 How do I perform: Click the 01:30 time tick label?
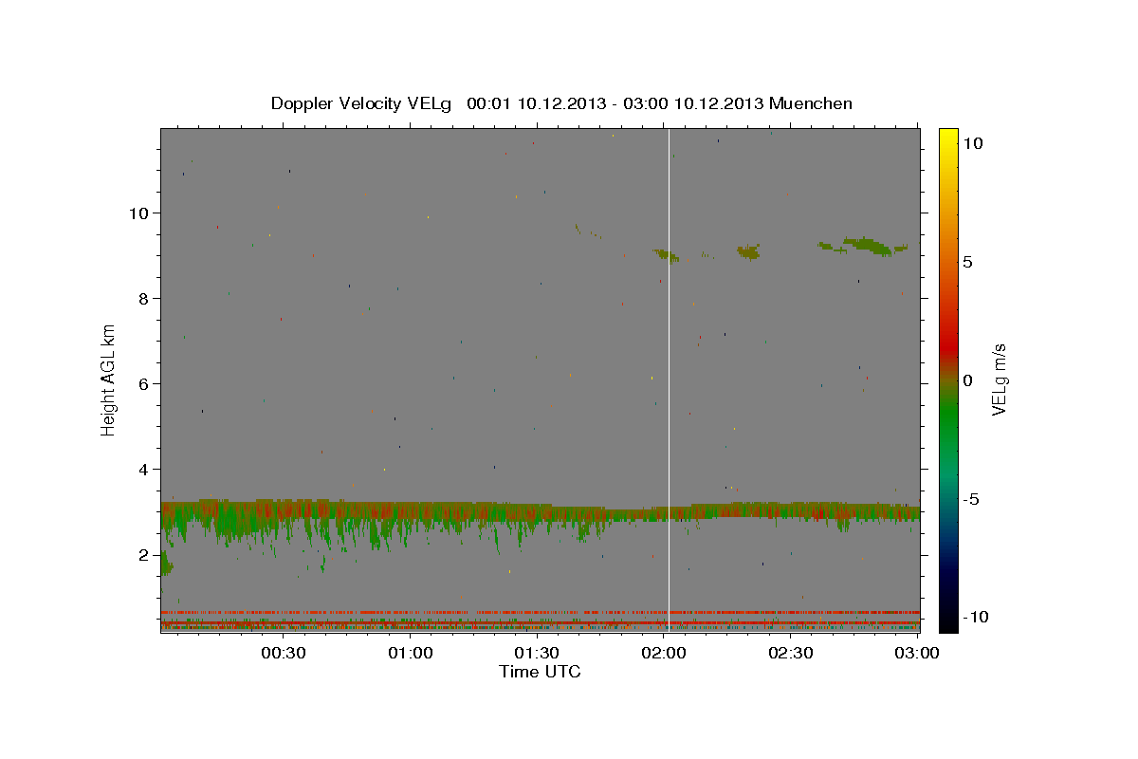537,654
